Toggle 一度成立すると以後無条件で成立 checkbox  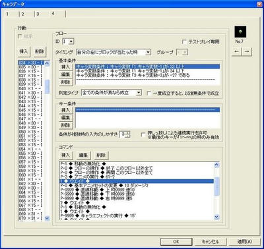coord(149,94)
